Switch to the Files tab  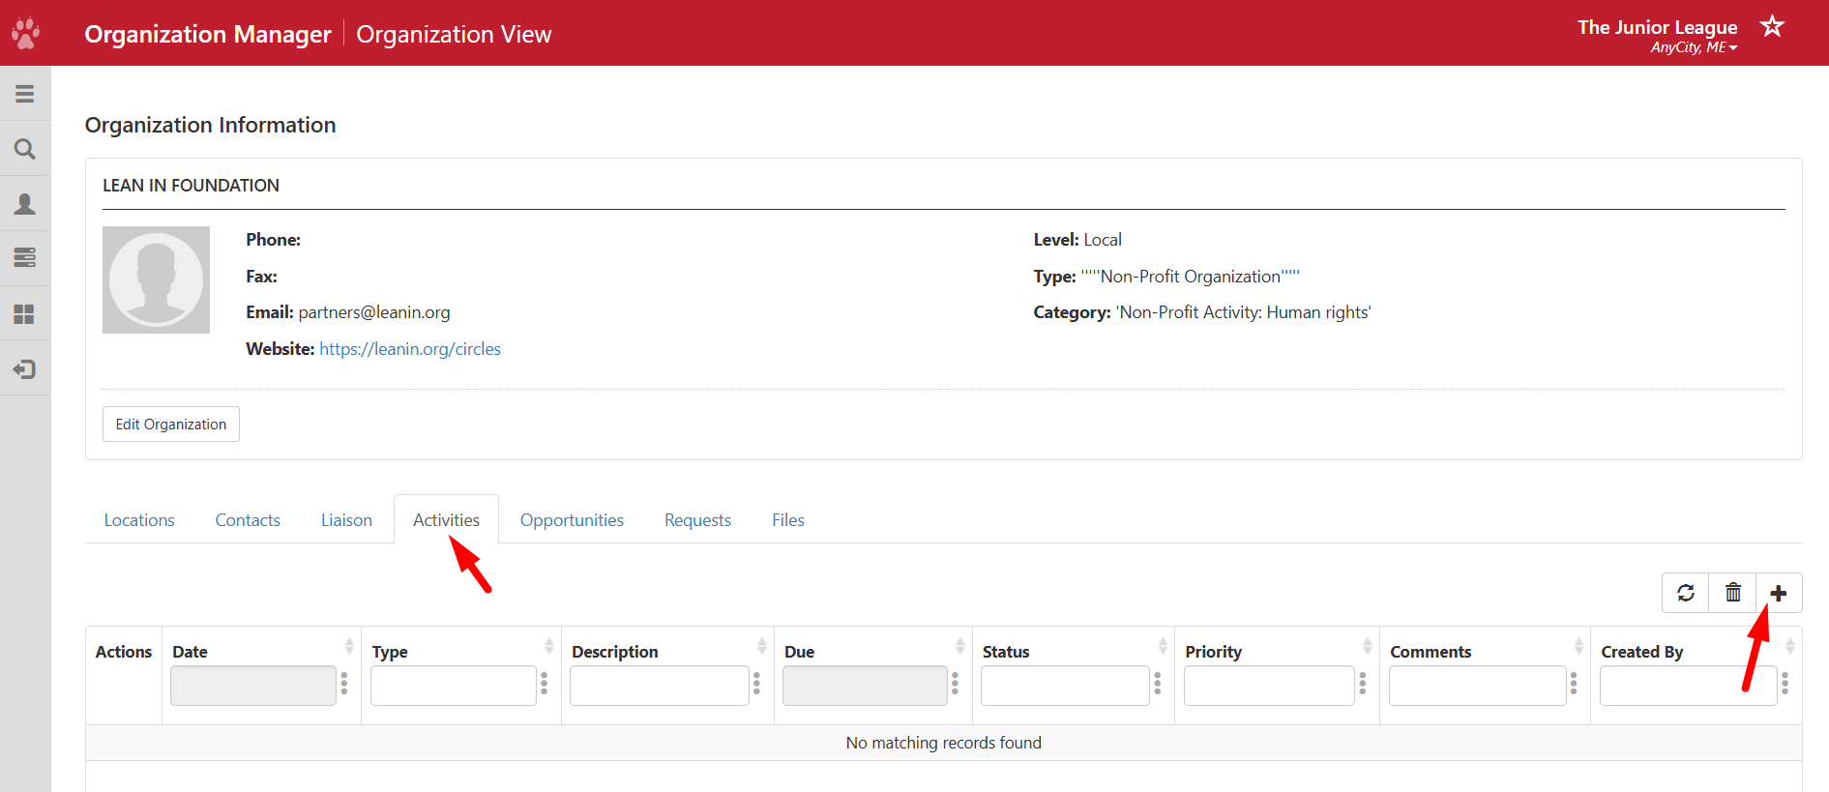click(788, 520)
